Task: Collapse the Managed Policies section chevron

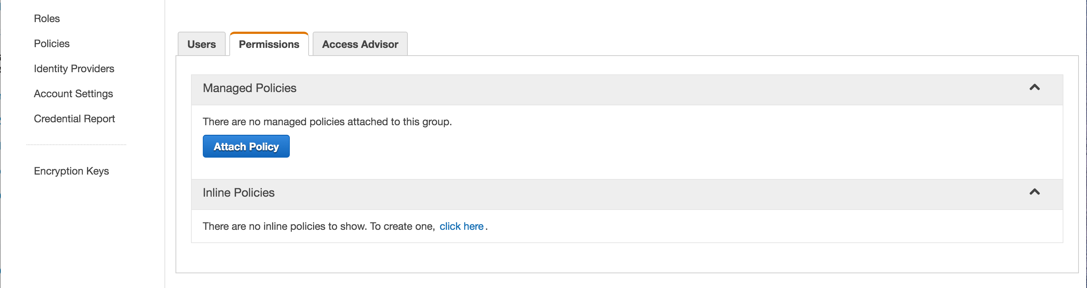Action: (1034, 87)
